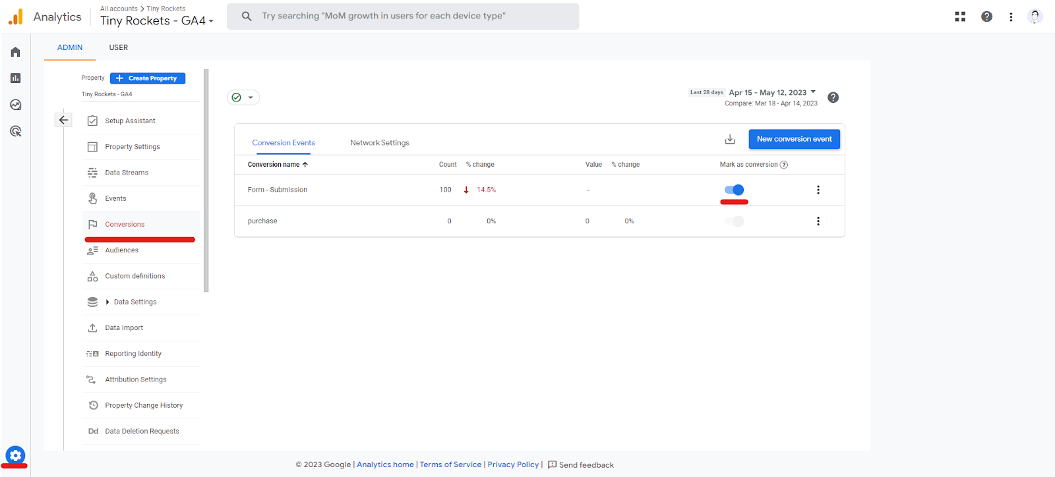Open help icon next to date range
Viewport: 1055px width, 477px height.
tap(833, 98)
